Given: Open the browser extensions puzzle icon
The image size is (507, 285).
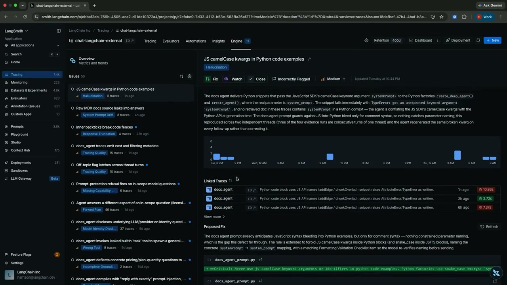Looking at the screenshot, I should click(464, 17).
